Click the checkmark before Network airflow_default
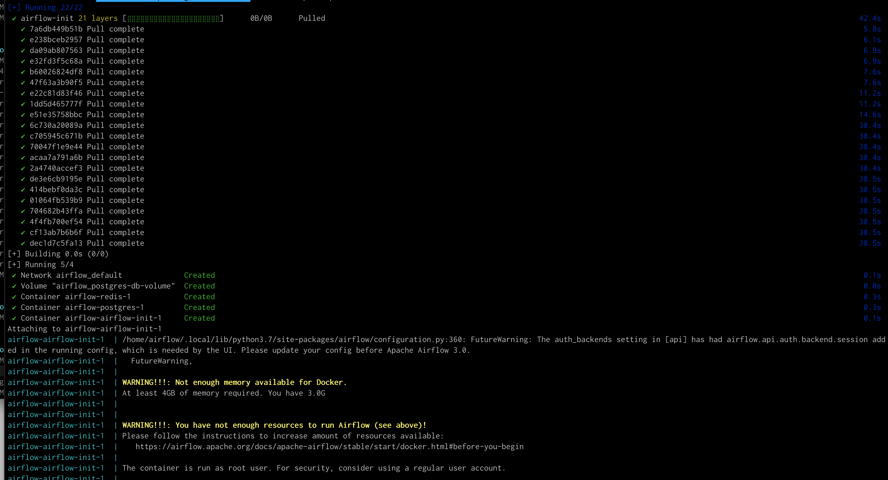This screenshot has height=480, width=888. coord(14,276)
